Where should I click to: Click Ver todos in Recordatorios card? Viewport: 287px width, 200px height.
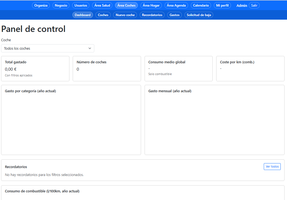coord(272,166)
